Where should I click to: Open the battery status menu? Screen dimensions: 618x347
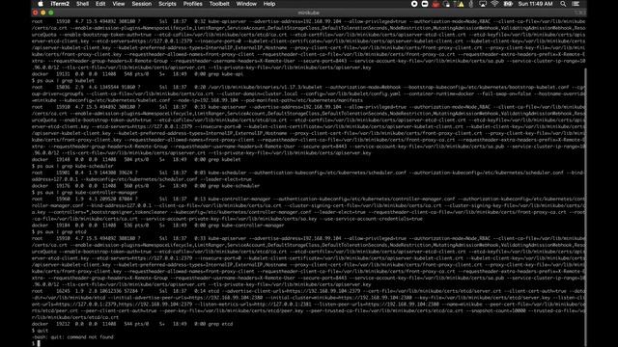click(508, 4)
